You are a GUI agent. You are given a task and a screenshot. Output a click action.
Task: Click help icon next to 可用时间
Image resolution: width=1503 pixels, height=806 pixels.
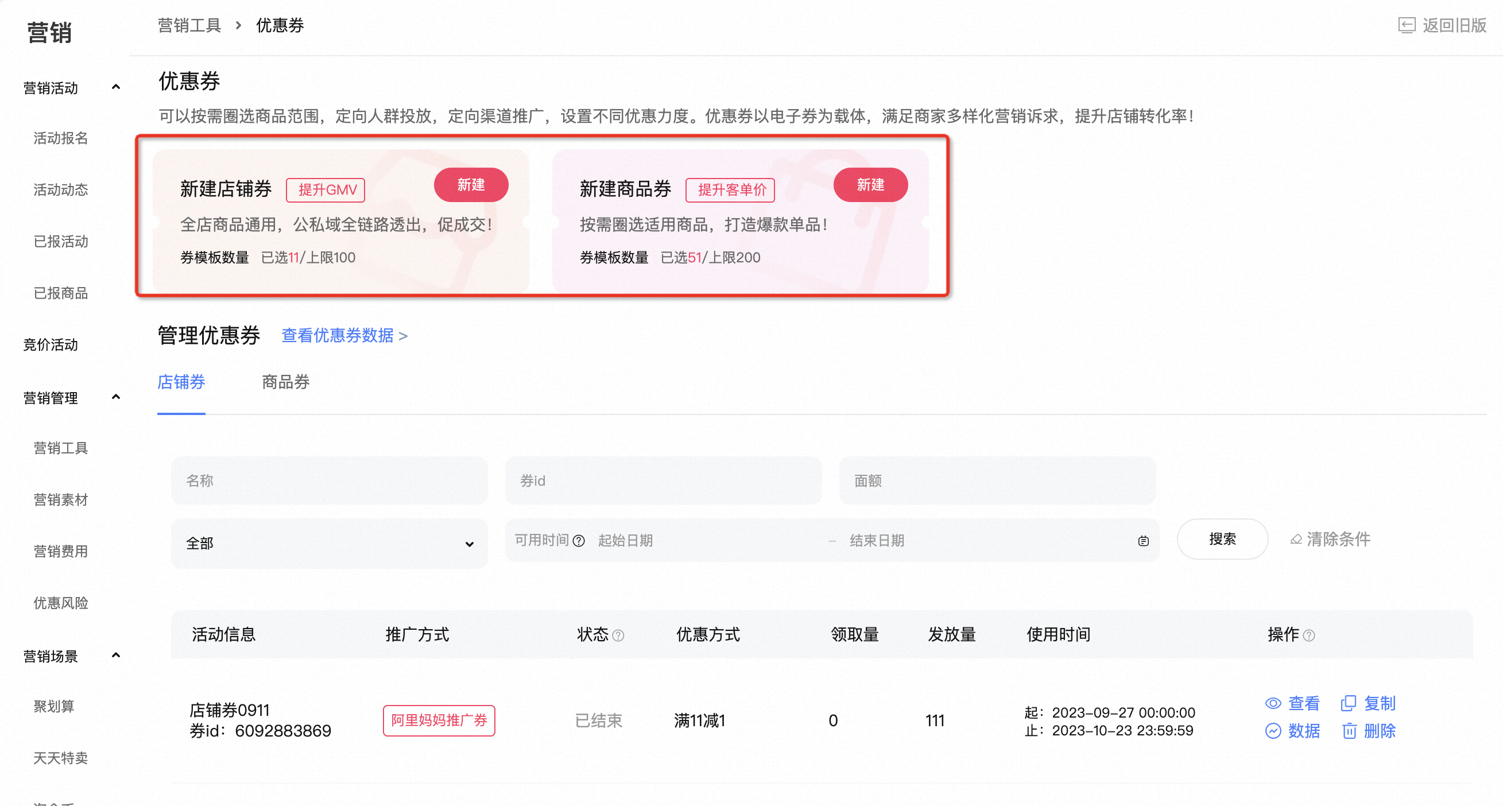pyautogui.click(x=579, y=540)
